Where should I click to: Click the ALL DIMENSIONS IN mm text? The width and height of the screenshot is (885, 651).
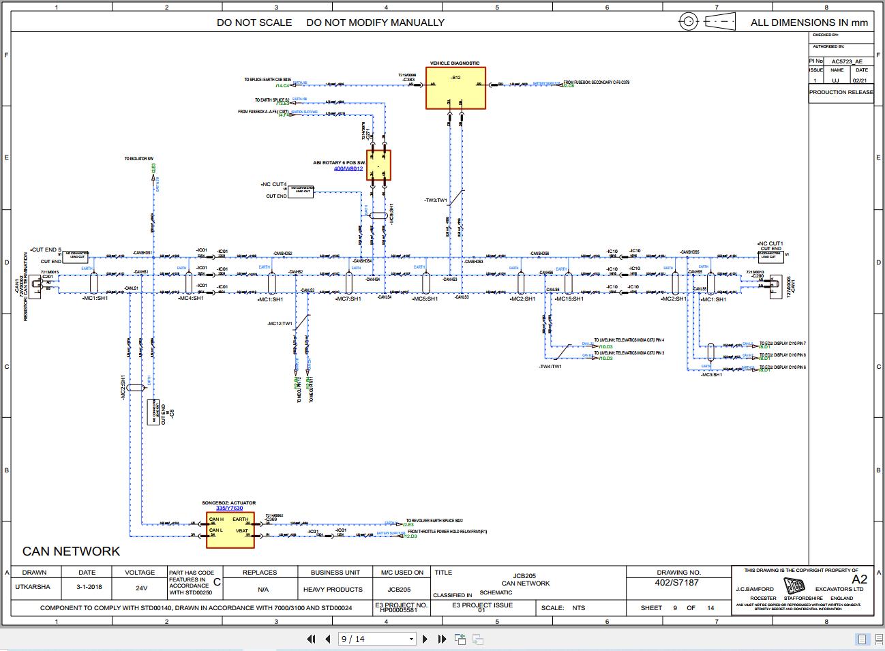click(809, 22)
